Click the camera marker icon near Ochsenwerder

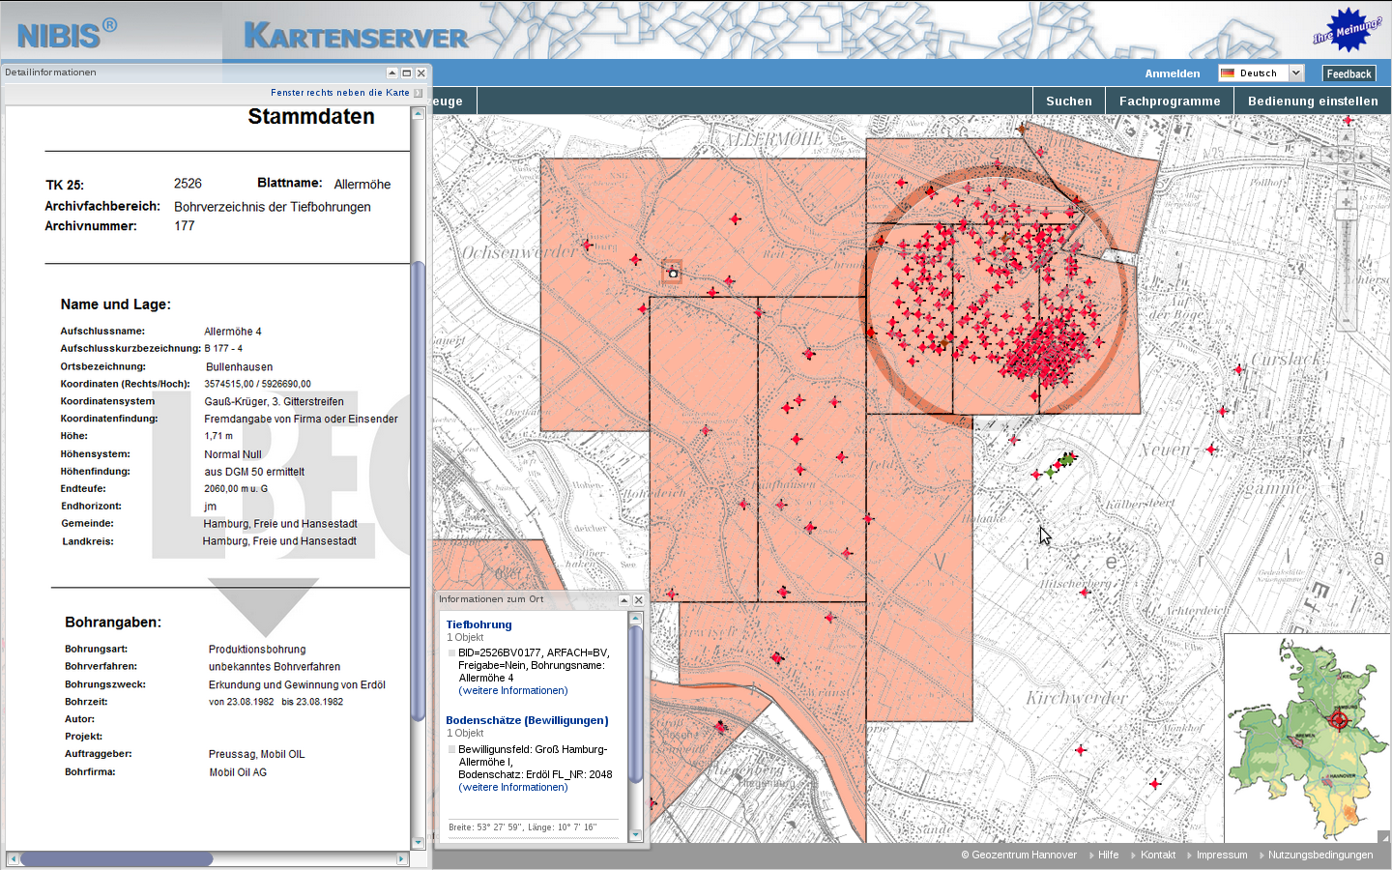[673, 273]
